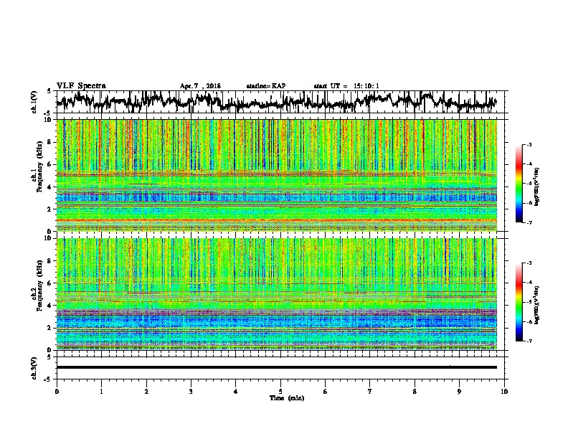This screenshot has width=568, height=439.
Task: Click the "3" tick on the time axis
Action: point(191,392)
